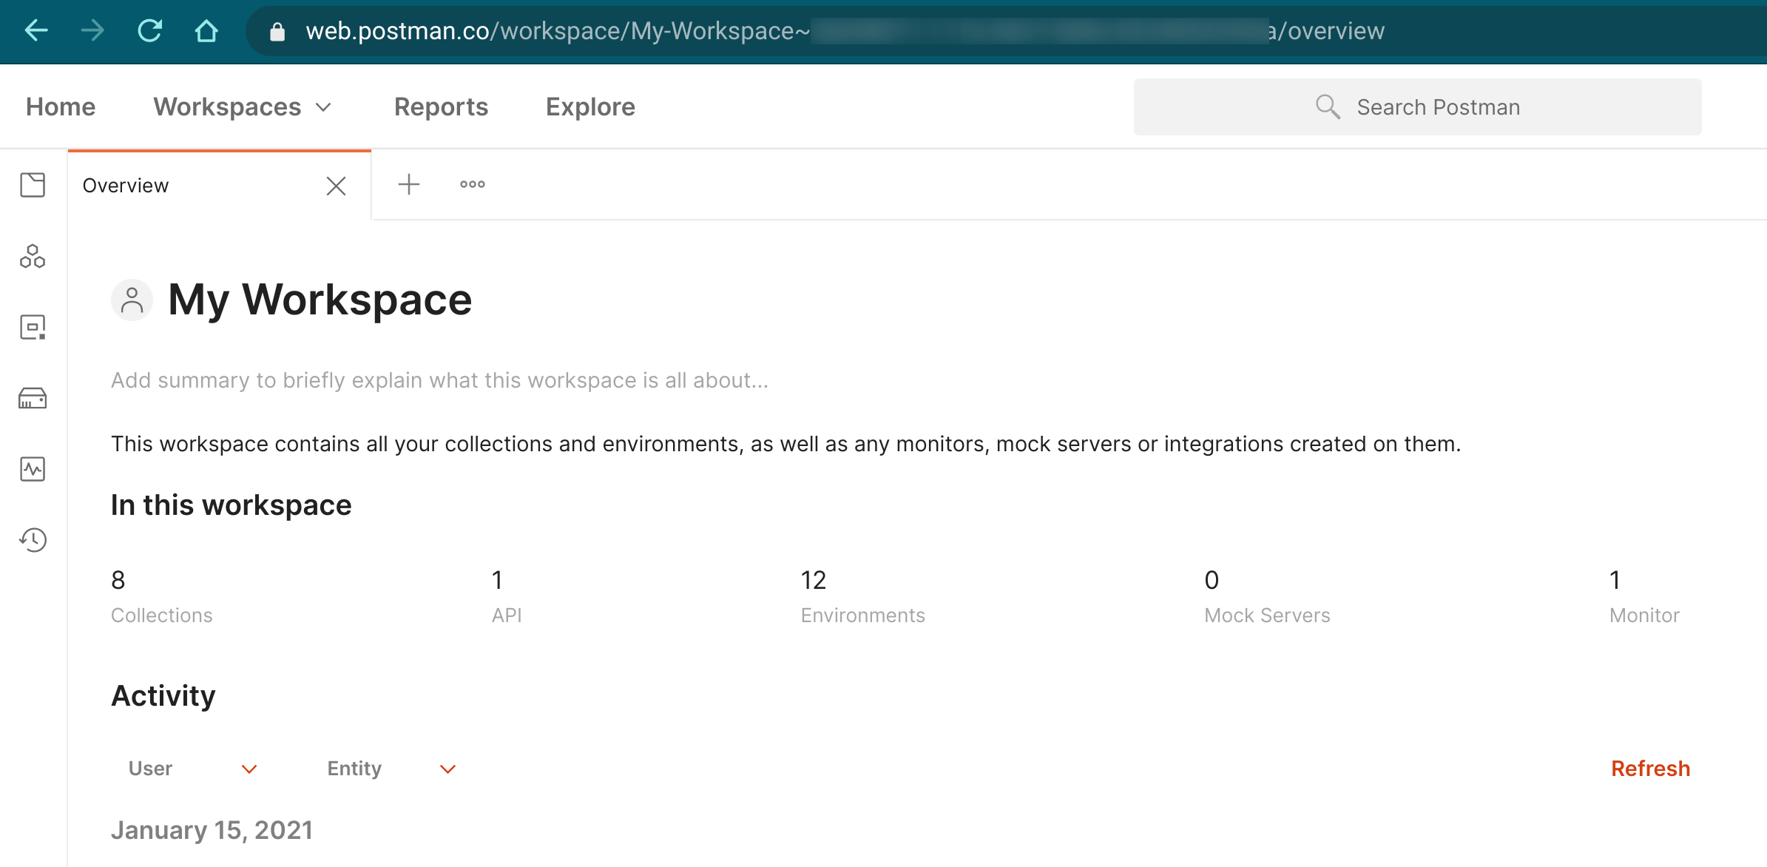This screenshot has height=867, width=1767.
Task: Open the 12 Environments stat
Action: click(862, 596)
